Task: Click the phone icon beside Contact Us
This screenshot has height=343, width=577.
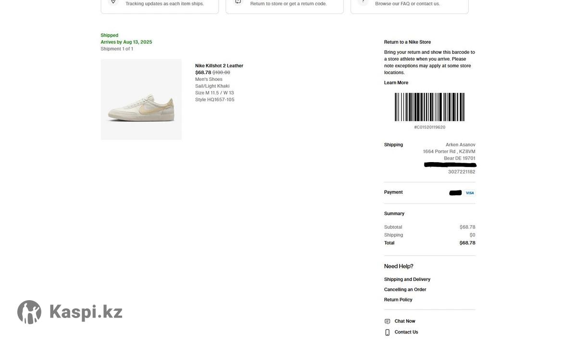Action: (x=387, y=332)
